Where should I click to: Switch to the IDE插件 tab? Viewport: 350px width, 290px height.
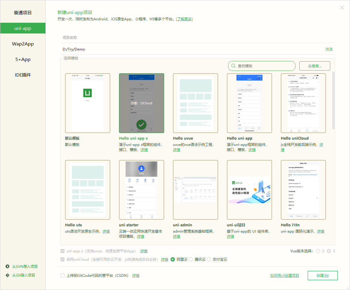point(23,75)
